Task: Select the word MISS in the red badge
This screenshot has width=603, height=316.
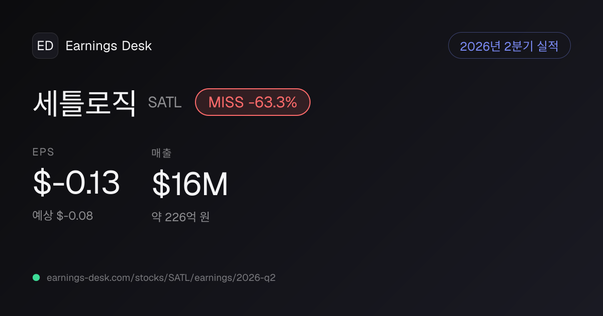Action: click(226, 102)
